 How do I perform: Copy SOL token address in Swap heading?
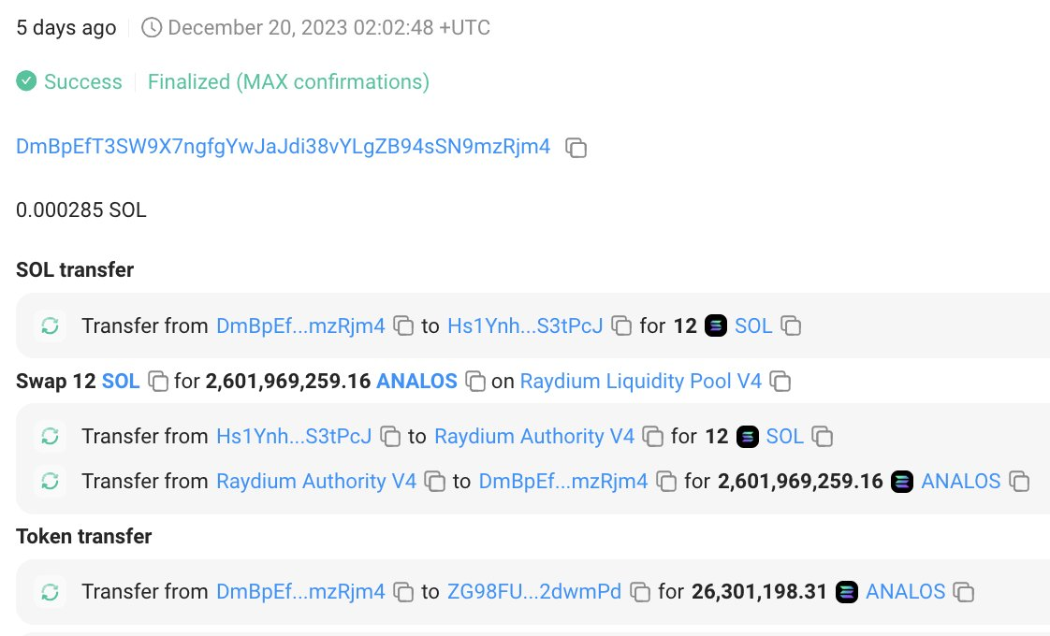[x=158, y=382]
